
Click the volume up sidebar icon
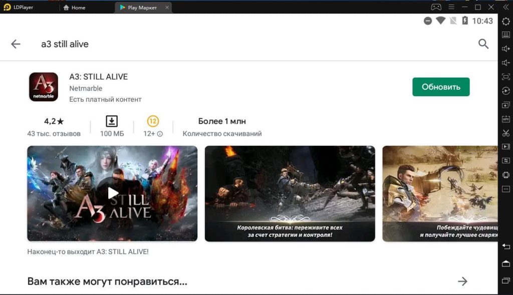pos(506,49)
